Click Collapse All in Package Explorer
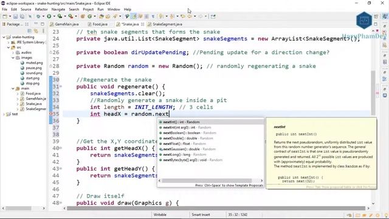Image resolution: width=389 pixels, height=219 pixels. (x=30, y=31)
